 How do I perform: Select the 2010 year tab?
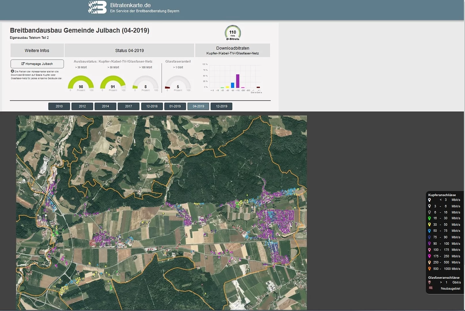coord(59,106)
